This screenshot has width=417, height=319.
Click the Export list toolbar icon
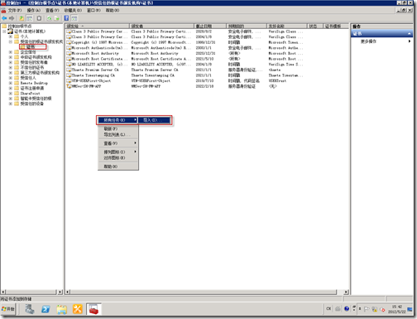pyautogui.click(x=56, y=18)
